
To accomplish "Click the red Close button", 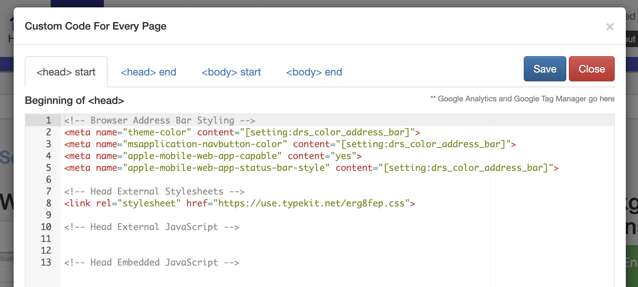I will [x=591, y=69].
